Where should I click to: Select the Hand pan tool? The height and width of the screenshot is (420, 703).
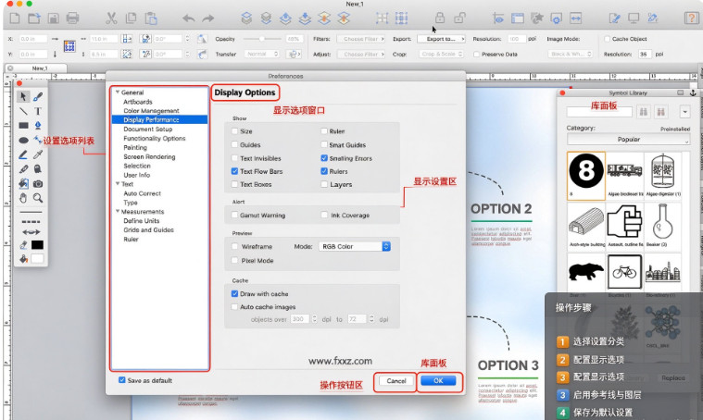pyautogui.click(x=23, y=198)
